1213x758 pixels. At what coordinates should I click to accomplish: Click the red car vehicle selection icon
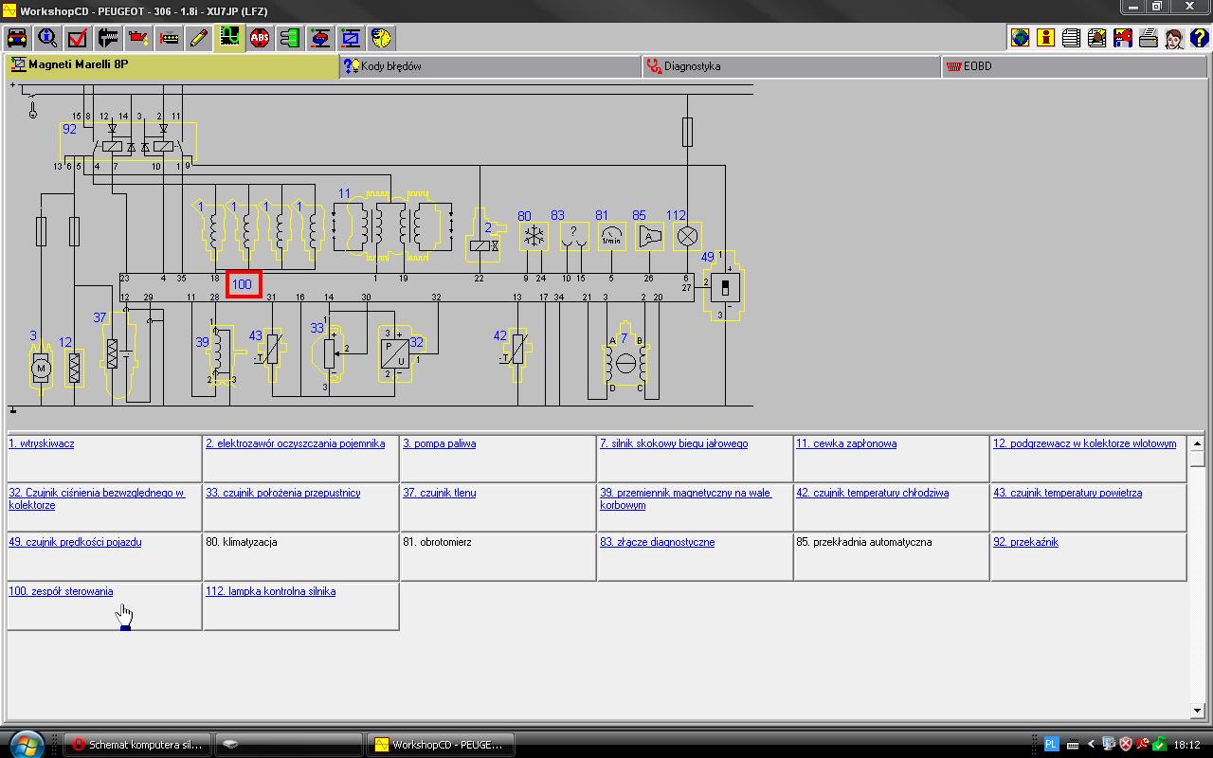coord(17,38)
